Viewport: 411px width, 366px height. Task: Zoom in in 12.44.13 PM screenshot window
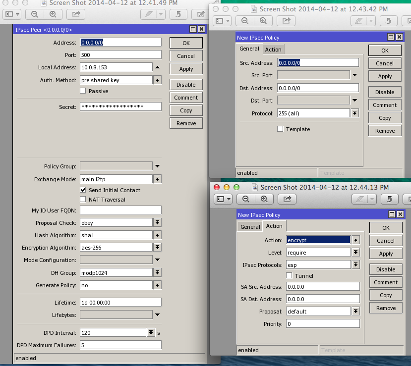click(x=264, y=199)
